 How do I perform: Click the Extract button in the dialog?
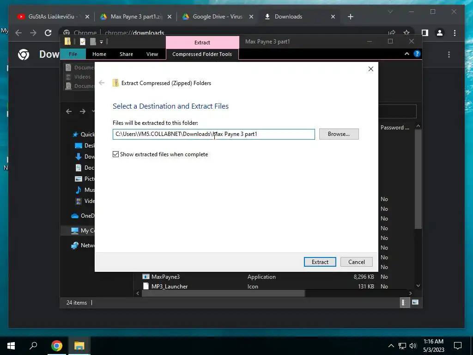(x=320, y=262)
